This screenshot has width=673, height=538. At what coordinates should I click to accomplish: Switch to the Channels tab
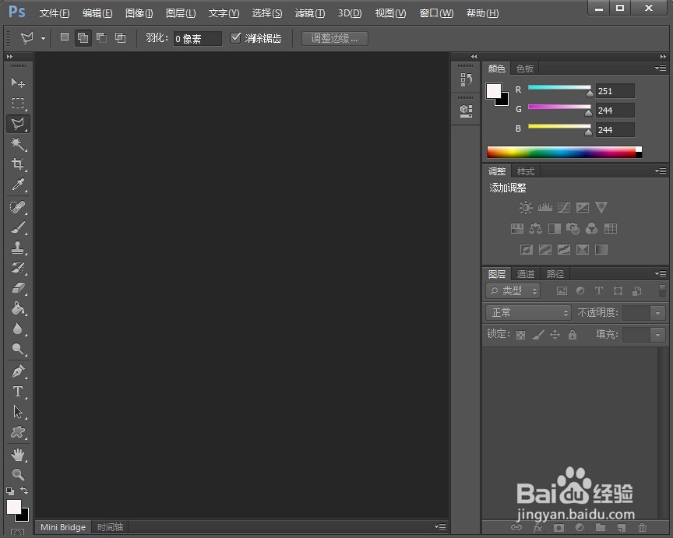525,274
